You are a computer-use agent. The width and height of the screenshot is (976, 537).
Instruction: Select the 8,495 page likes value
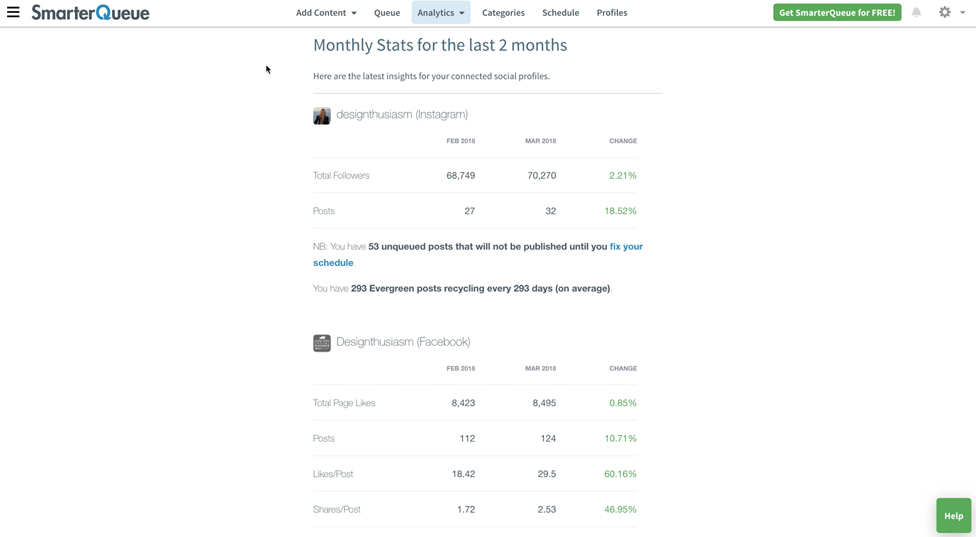pos(544,403)
